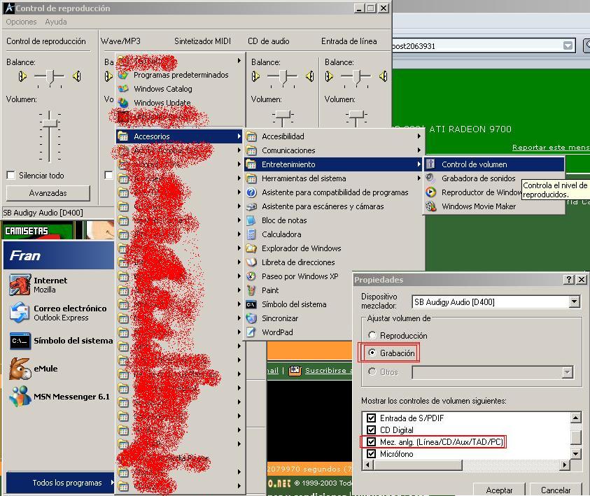The image size is (590, 496).
Task: Toggle the Silenciar todo checkbox
Action: (x=11, y=175)
